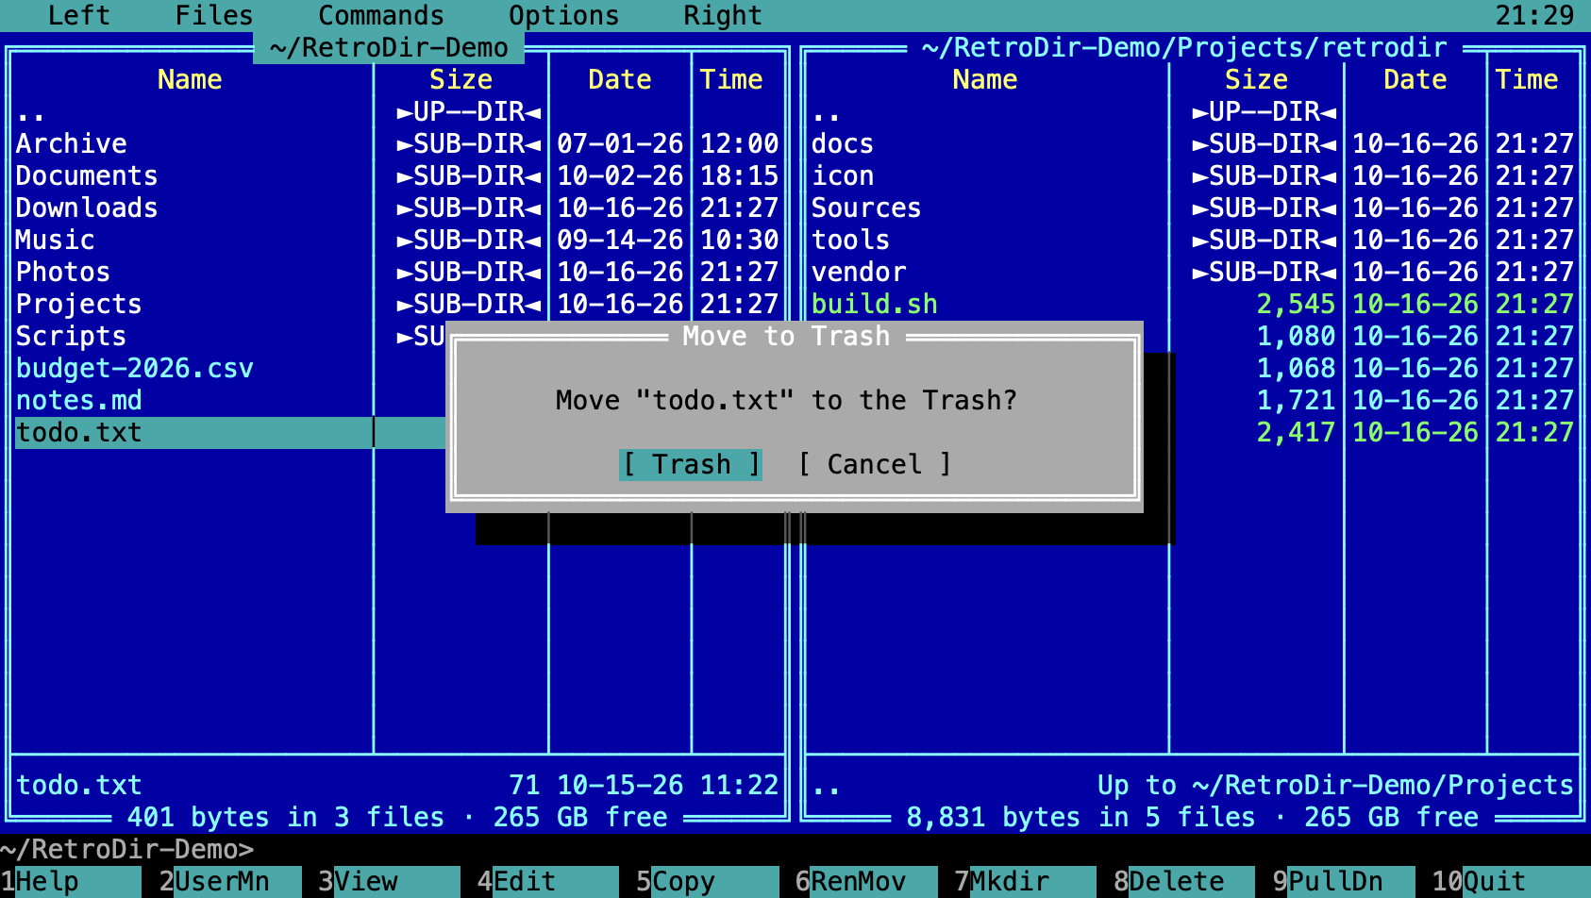
Task: Select the '..' parent entry in left panel
Action: click(x=397, y=111)
